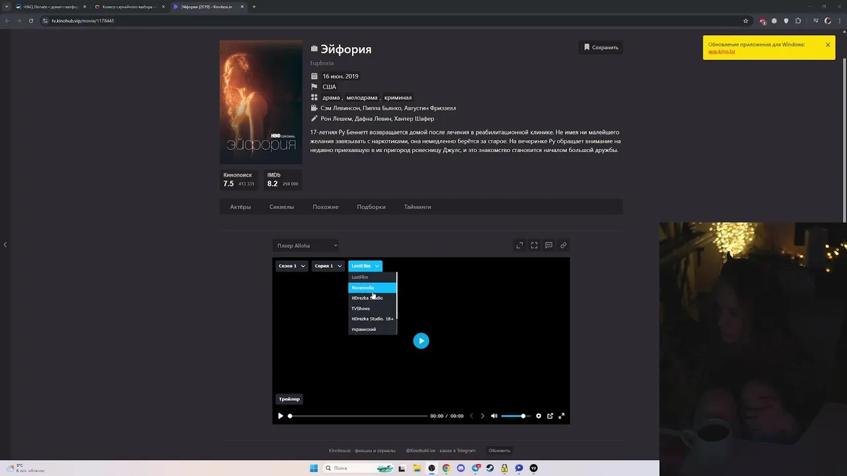Select LostFilm in the voice-over list
Screen dimensions: 847x476
(x=373, y=277)
